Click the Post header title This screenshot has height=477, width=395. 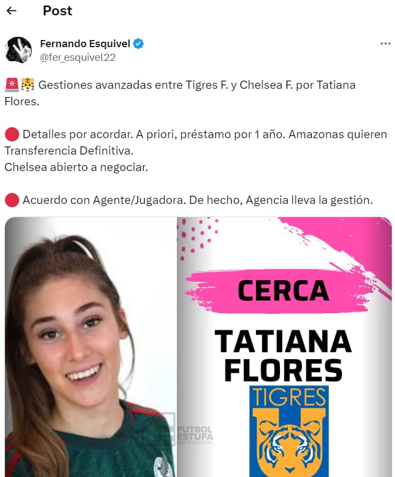(58, 10)
